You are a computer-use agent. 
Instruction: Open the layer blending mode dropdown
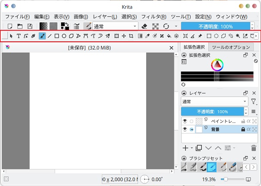click(x=214, y=102)
